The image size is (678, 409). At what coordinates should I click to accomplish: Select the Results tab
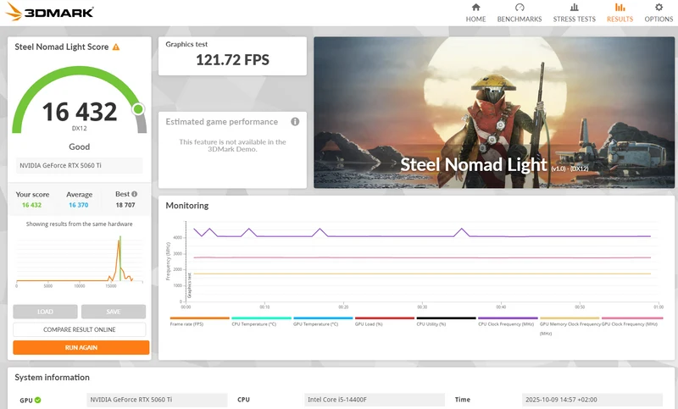620,13
